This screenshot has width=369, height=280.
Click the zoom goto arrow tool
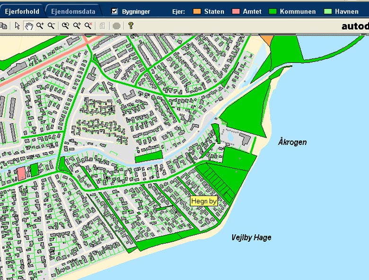pyautogui.click(x=77, y=25)
